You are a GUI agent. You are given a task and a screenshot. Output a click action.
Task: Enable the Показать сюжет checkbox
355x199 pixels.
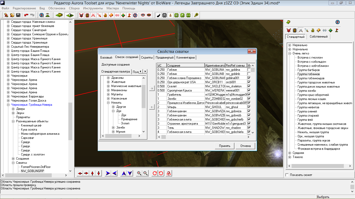pos(287,175)
